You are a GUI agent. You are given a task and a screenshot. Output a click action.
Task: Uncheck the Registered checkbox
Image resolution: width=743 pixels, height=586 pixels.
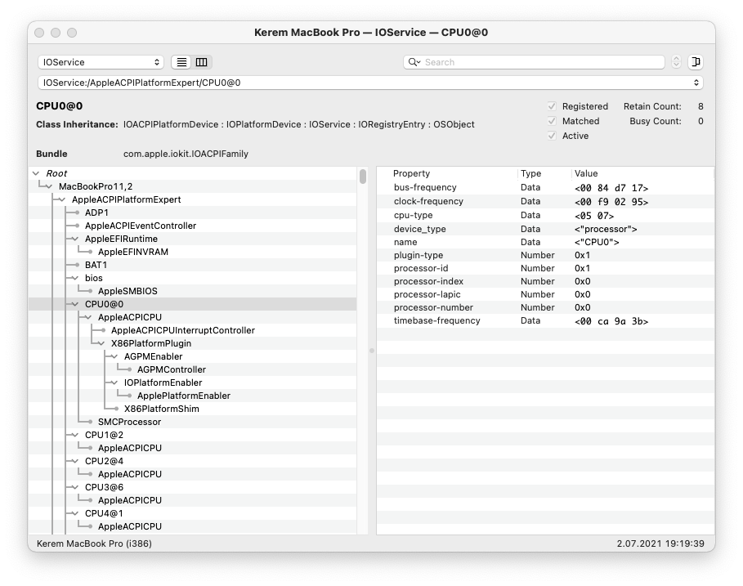click(x=553, y=106)
